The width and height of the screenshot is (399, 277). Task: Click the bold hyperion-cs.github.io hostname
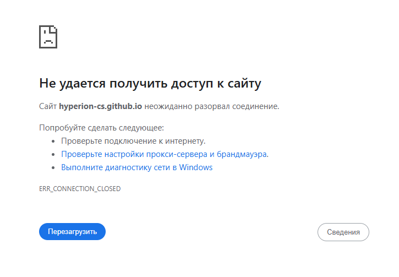click(x=100, y=106)
